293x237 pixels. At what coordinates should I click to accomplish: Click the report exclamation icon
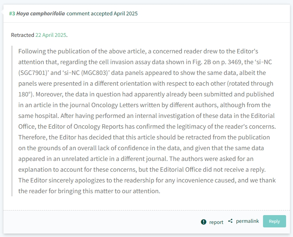coord(203,222)
